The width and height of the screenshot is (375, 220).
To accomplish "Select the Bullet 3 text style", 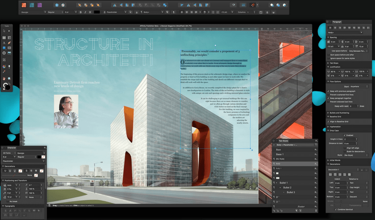I will tap(295, 192).
